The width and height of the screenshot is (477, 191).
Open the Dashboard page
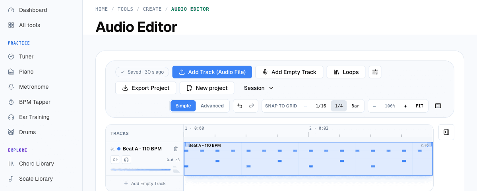coord(33,10)
